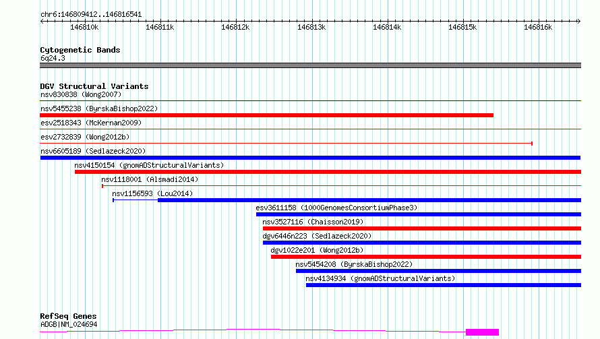Screen dimensions: 600x339
Task: Click the red dgv1022e201 variant bar
Action: click(426, 257)
